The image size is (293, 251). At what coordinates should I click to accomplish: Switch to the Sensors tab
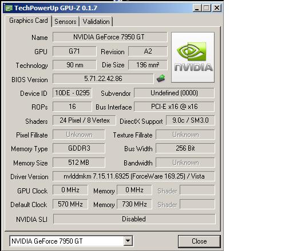[65, 22]
